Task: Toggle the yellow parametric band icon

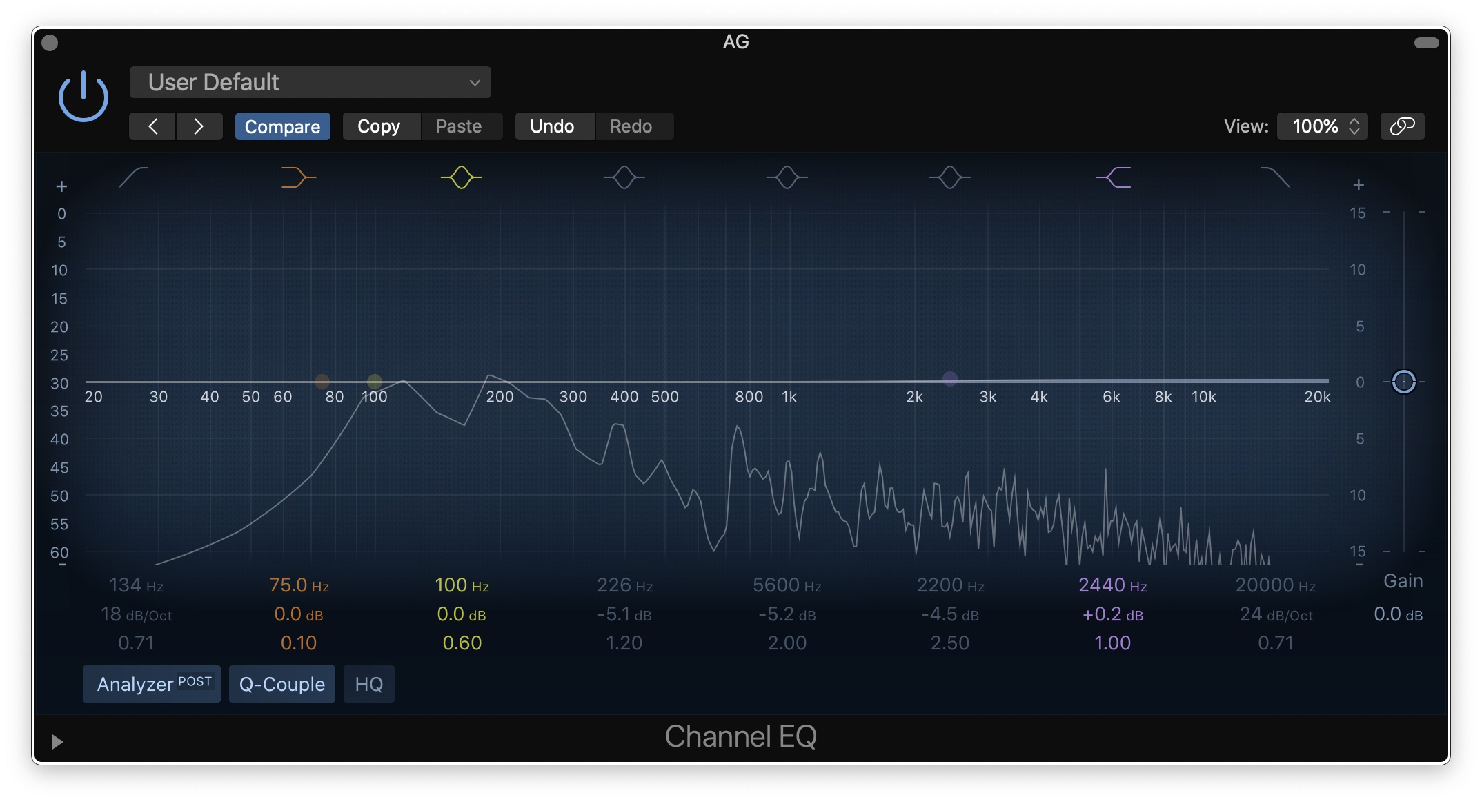Action: point(461,177)
